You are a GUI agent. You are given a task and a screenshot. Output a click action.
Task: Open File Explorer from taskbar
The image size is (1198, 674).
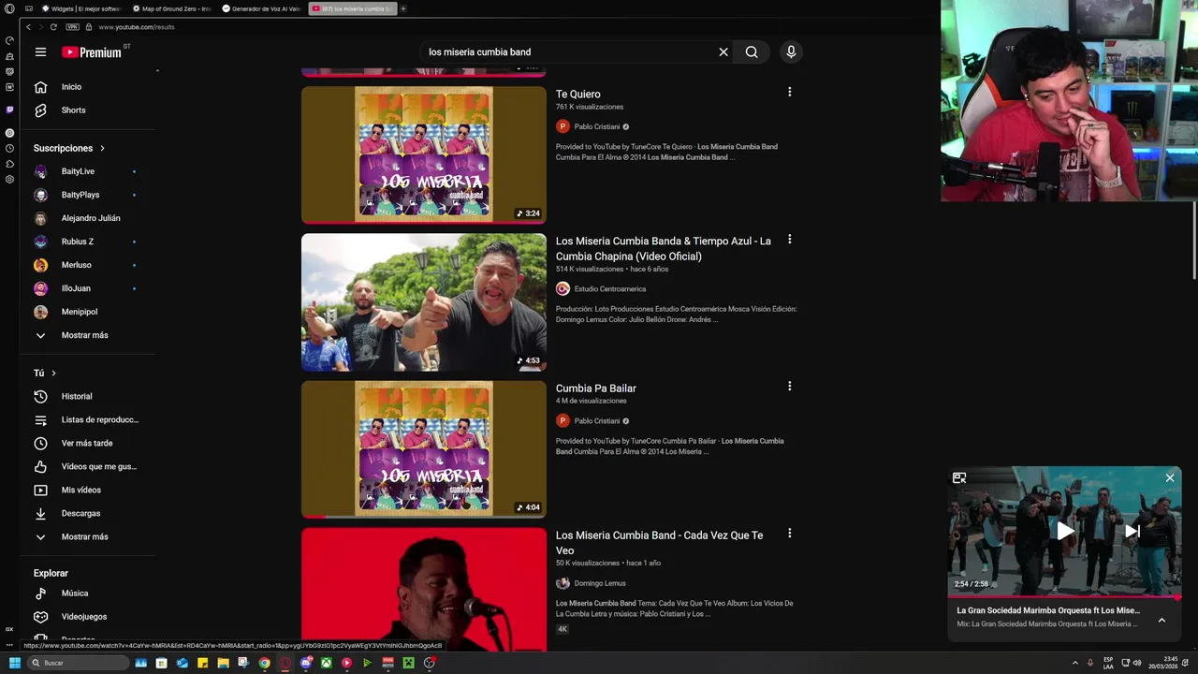point(223,663)
